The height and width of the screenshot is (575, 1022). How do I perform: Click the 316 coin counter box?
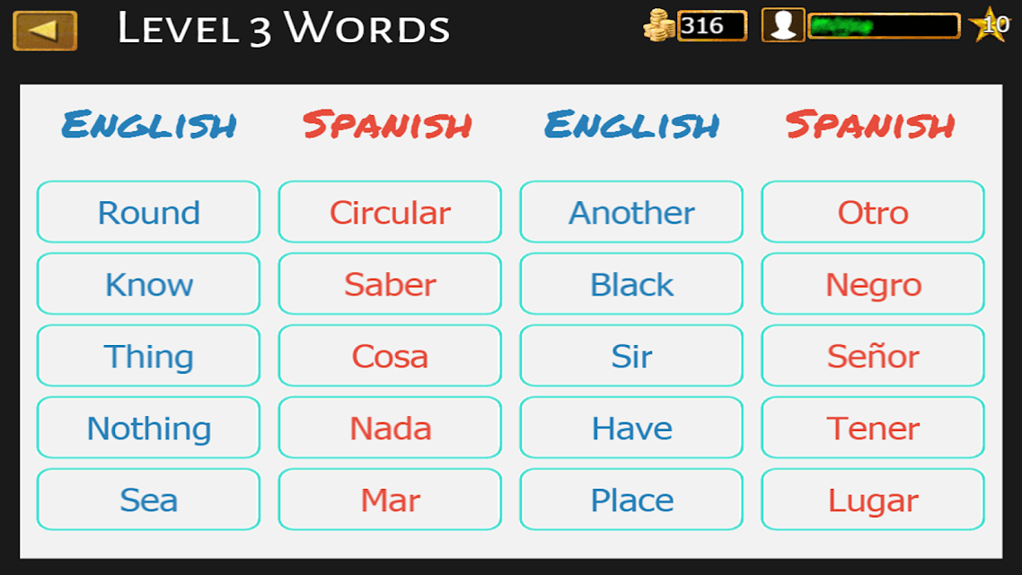click(712, 26)
